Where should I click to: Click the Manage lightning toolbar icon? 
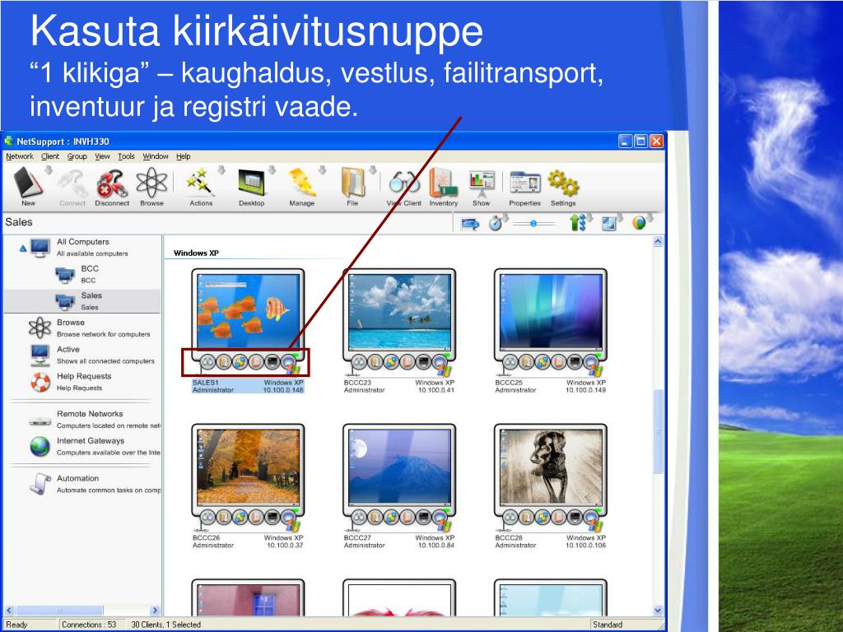[301, 183]
